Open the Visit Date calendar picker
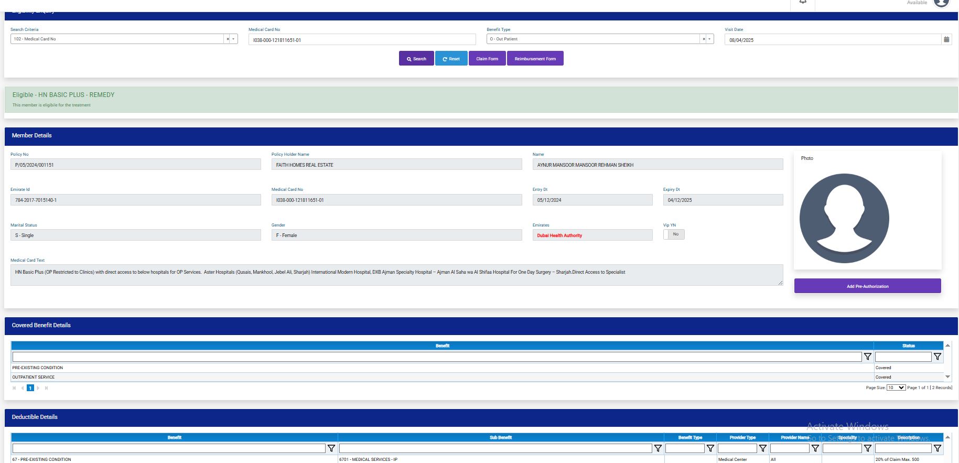 coord(946,39)
